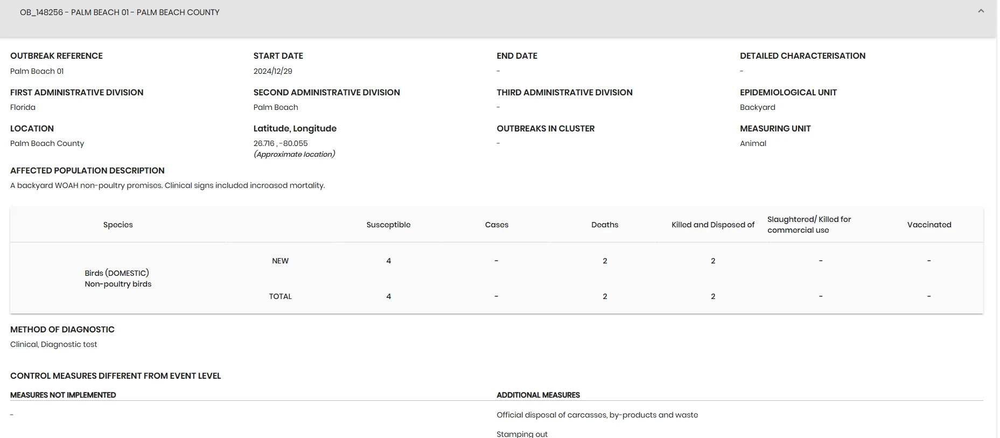Click CONTROL MEASURES DIFFERENT FROM EVENT LEVEL heading

[x=116, y=376]
